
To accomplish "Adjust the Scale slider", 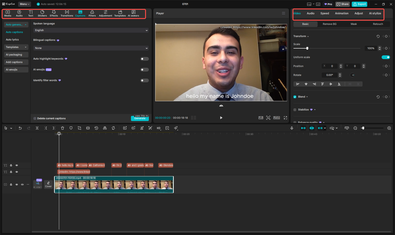I will (x=307, y=48).
